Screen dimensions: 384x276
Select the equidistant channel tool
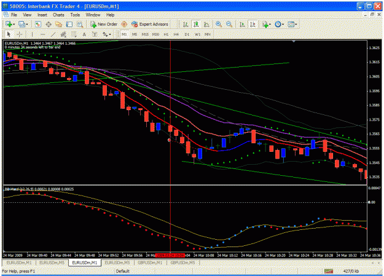tap(63, 34)
